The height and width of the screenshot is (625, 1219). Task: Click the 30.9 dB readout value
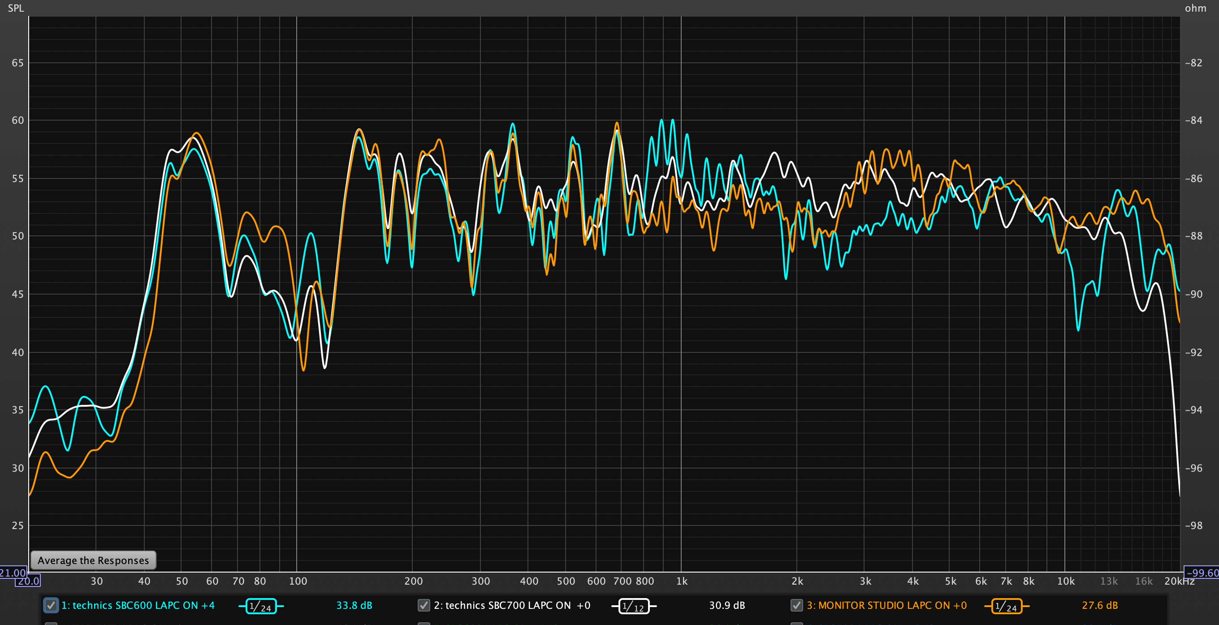[727, 605]
